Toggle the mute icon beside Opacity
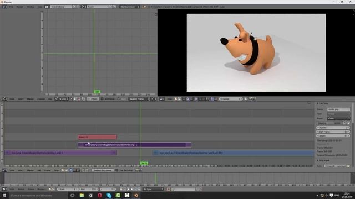 (x=345, y=123)
